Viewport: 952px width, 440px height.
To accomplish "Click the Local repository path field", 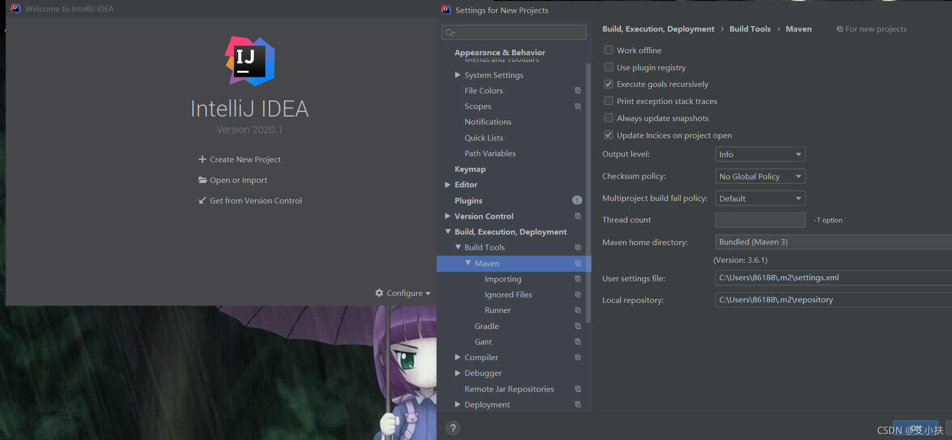I will tap(833, 300).
